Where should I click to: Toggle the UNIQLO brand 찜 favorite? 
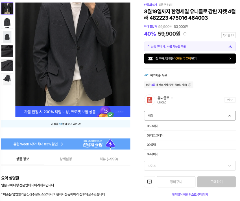pyautogui.click(x=230, y=100)
